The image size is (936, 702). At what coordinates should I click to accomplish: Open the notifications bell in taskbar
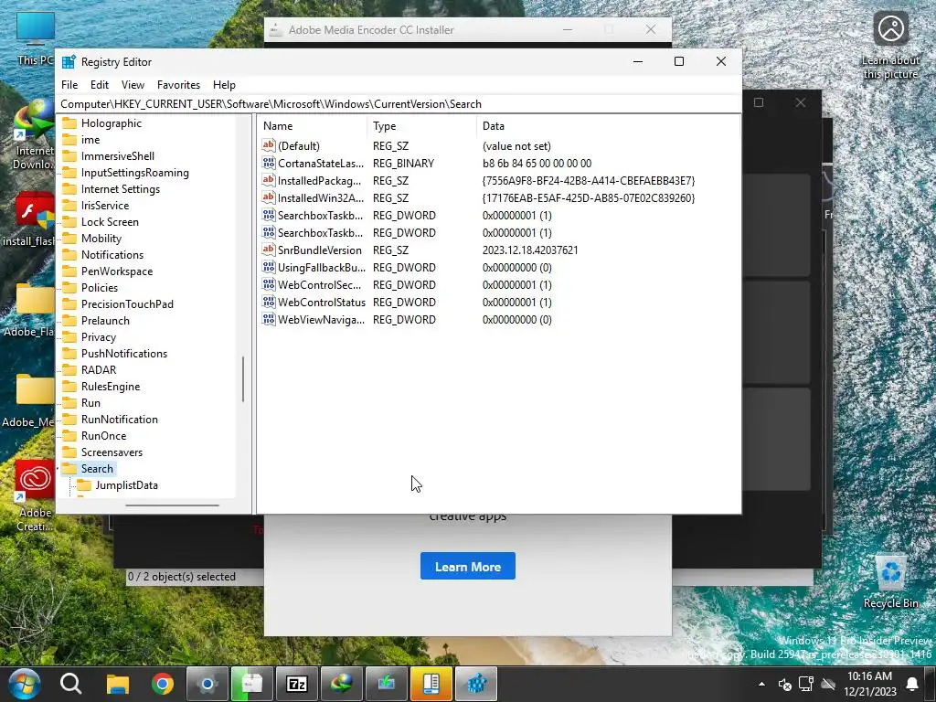point(912,684)
